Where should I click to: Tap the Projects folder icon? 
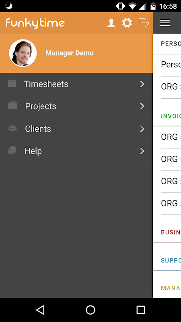(x=12, y=105)
